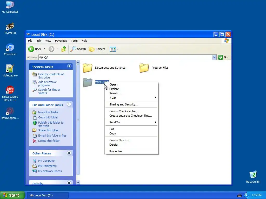Viewport: 266px width, 199px height.
Task: Select the Program Files folder icon
Action: (144, 68)
